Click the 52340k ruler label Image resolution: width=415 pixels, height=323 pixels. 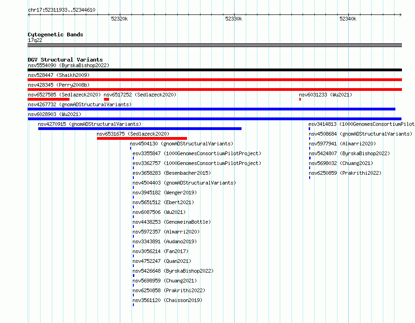click(x=348, y=19)
